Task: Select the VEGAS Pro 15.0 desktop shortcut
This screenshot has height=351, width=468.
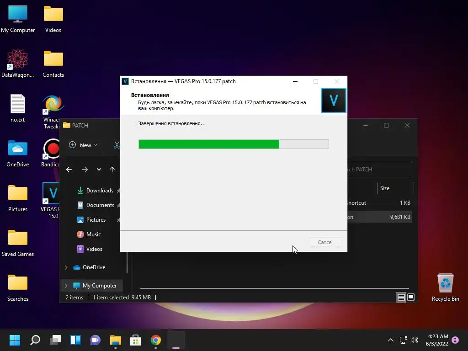Action: pyautogui.click(x=50, y=201)
